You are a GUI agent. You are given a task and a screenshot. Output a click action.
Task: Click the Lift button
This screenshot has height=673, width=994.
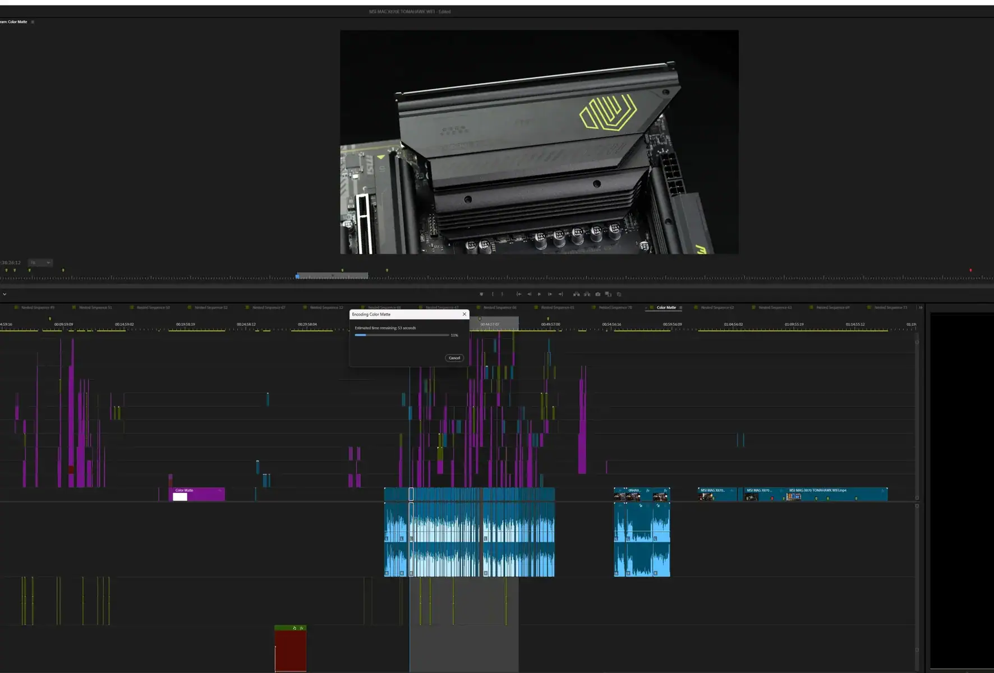pyautogui.click(x=576, y=294)
